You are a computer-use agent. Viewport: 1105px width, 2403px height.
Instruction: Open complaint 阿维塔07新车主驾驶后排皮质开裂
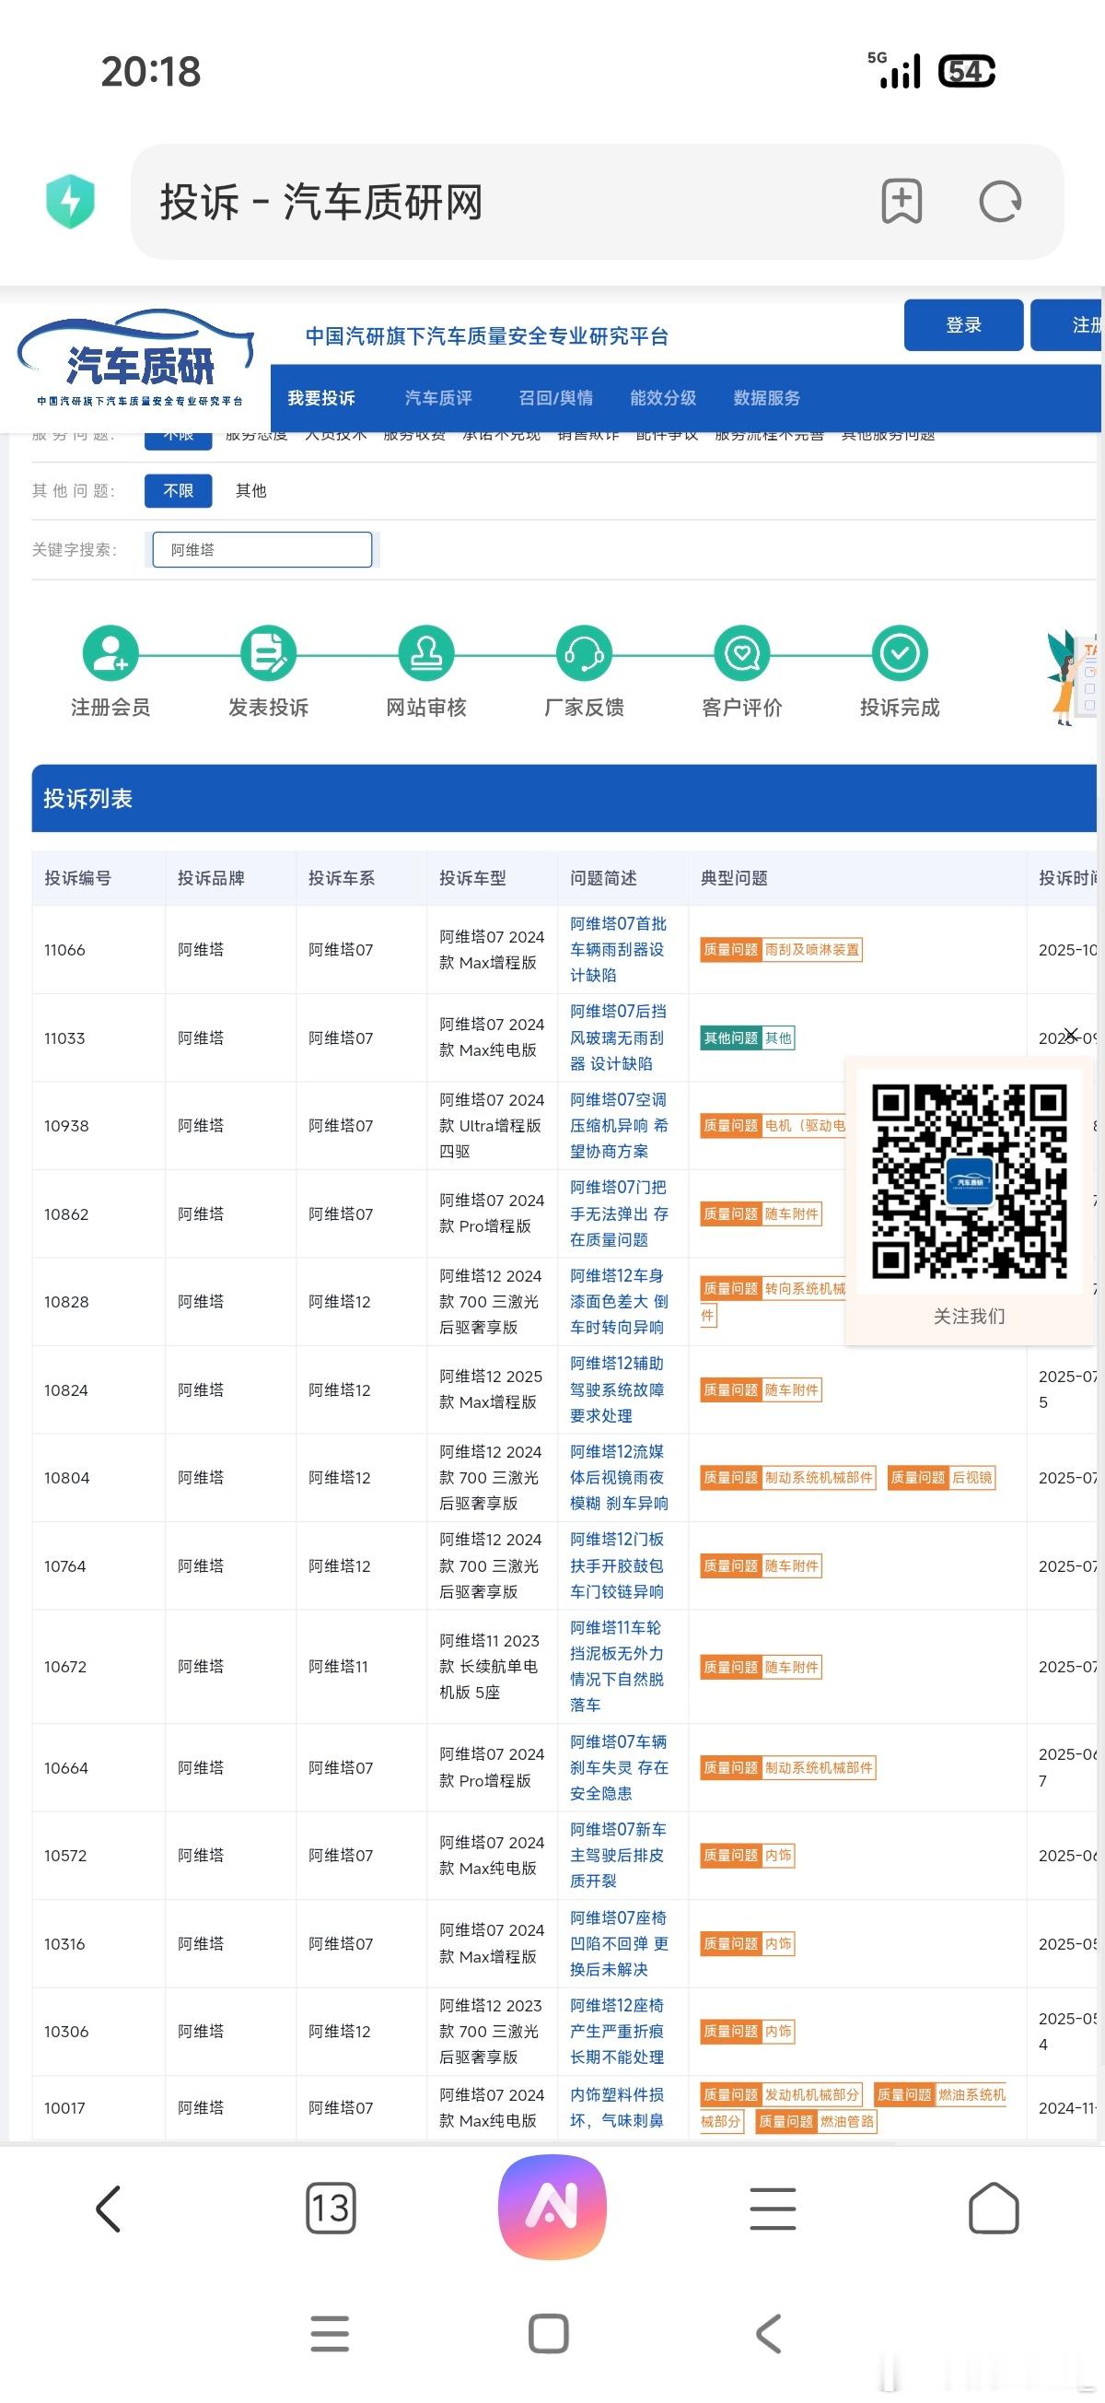(619, 1855)
